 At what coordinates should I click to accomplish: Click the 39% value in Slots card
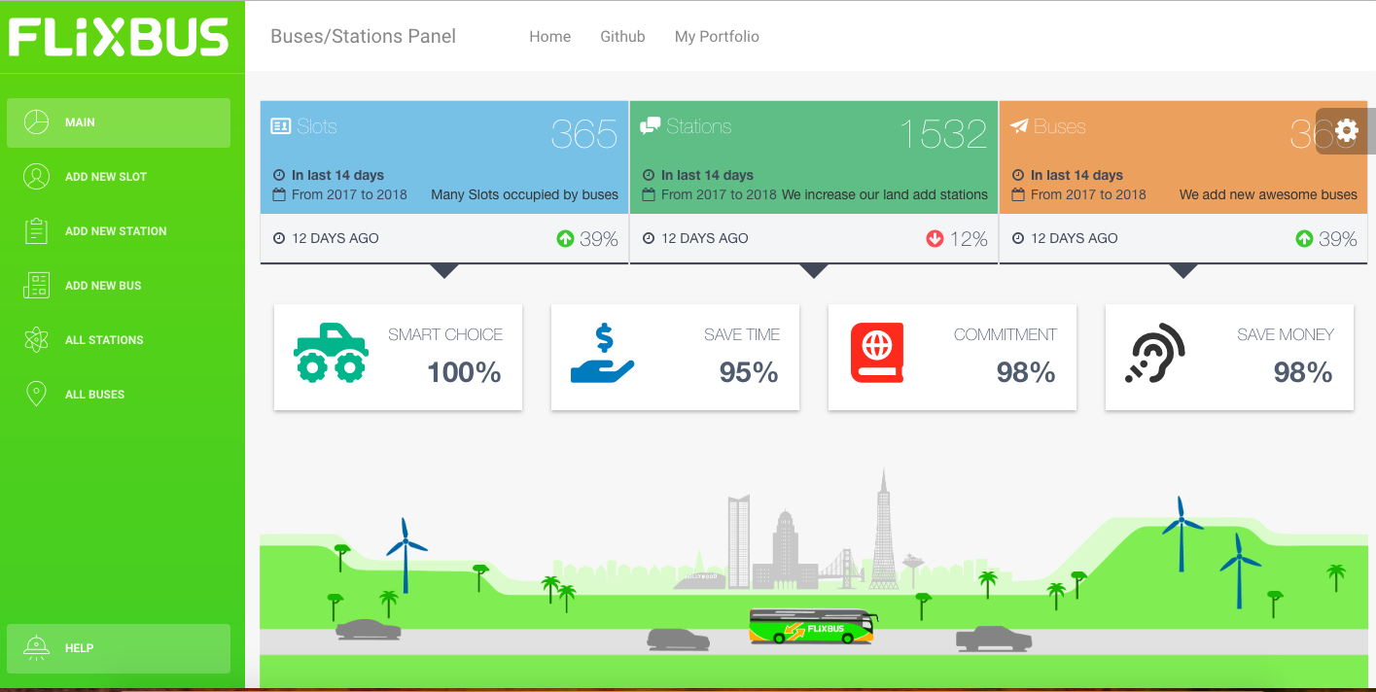599,239
